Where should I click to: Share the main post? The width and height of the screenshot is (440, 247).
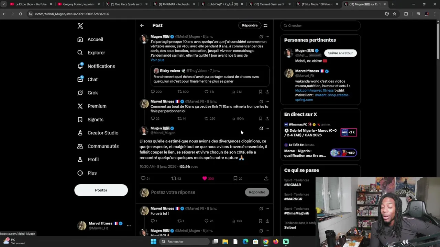266,178
